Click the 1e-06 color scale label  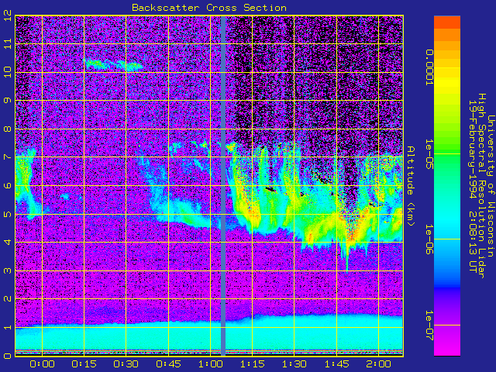click(429, 239)
